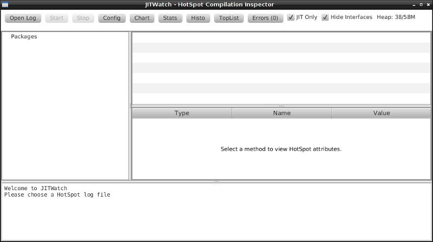Click the Type column header
The width and height of the screenshot is (433, 242).
point(182,113)
